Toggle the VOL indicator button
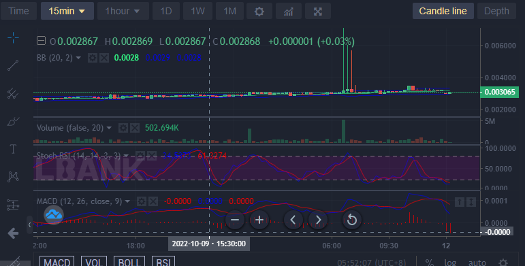The height and width of the screenshot is (266, 525). [x=94, y=262]
